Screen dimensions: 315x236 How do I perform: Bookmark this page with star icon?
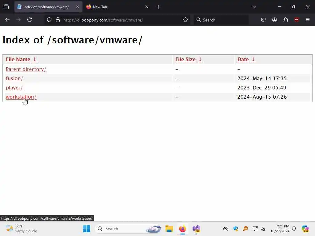tap(185, 20)
